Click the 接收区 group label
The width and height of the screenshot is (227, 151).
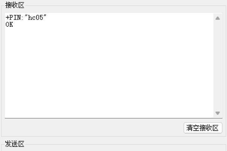click(15, 5)
